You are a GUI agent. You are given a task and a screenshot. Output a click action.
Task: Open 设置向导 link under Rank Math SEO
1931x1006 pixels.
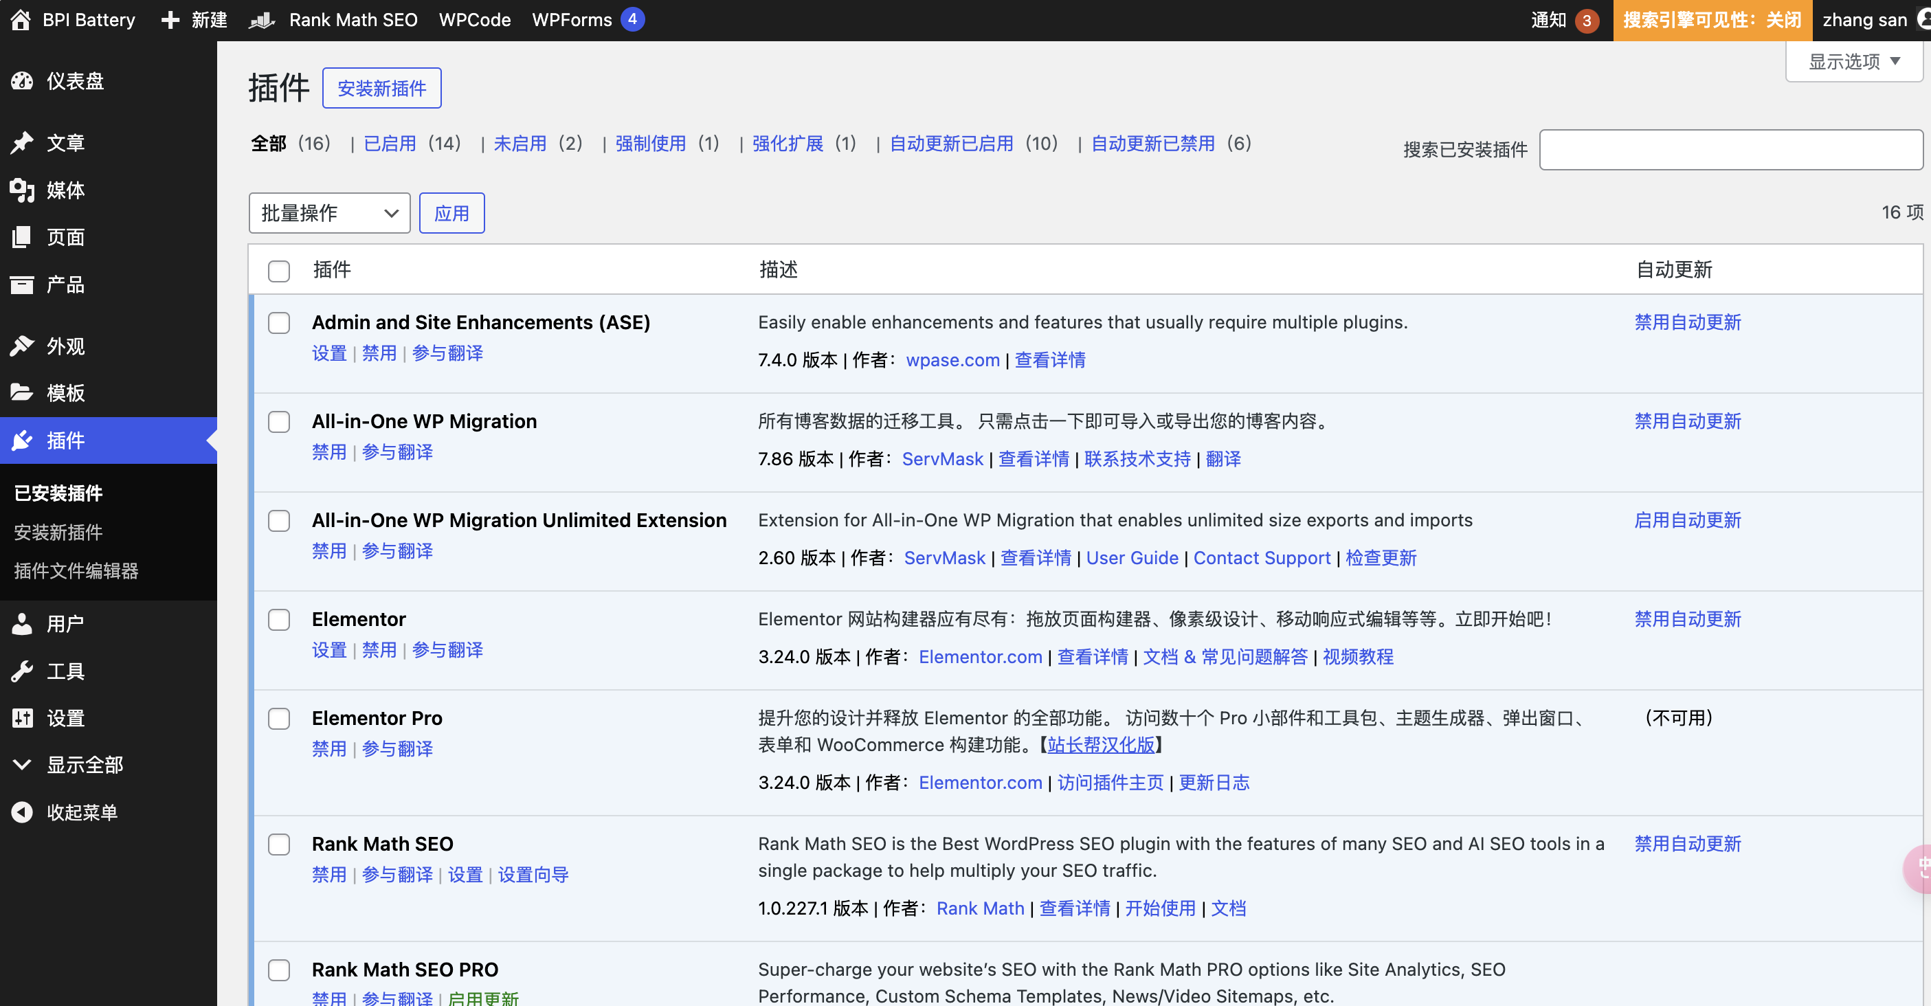[533, 875]
